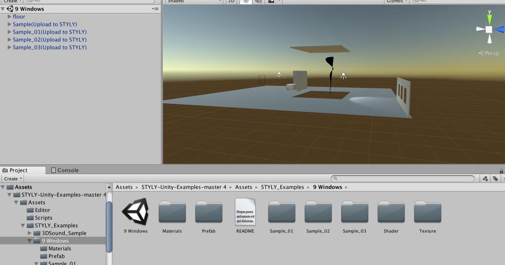The width and height of the screenshot is (505, 265).
Task: Go to STYLY_Examples in the breadcrumb
Action: [x=282, y=187]
